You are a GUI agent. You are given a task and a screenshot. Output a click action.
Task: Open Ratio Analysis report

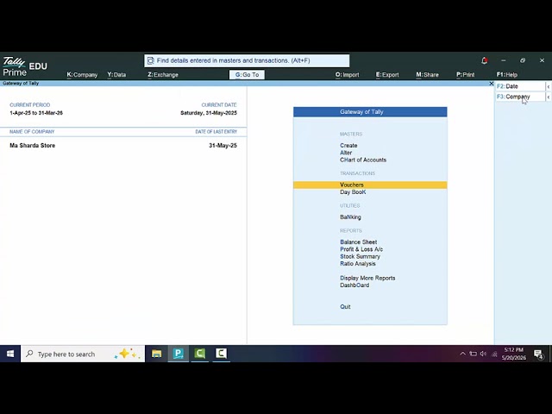point(358,264)
